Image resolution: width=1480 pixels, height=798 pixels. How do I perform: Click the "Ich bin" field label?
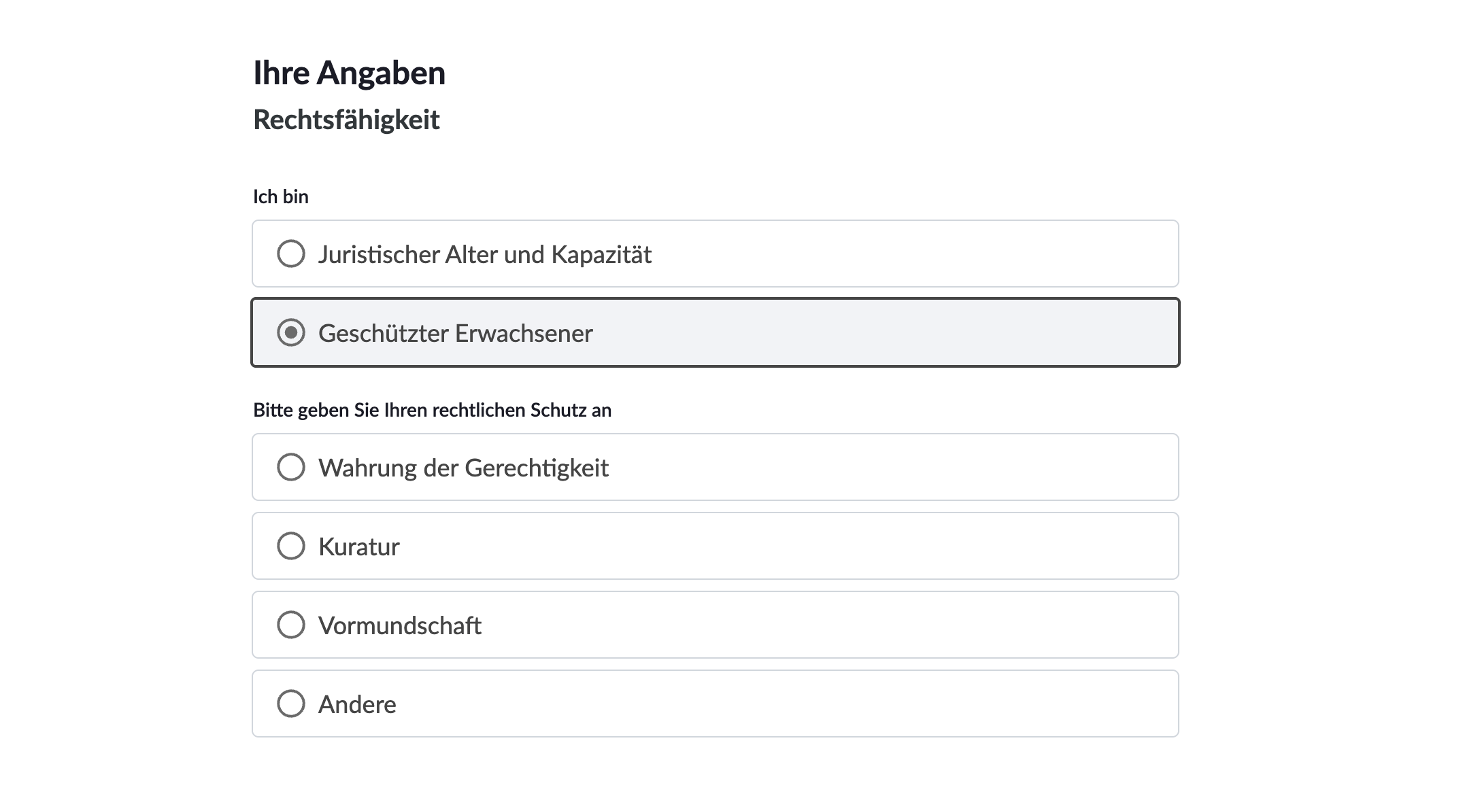tap(280, 196)
